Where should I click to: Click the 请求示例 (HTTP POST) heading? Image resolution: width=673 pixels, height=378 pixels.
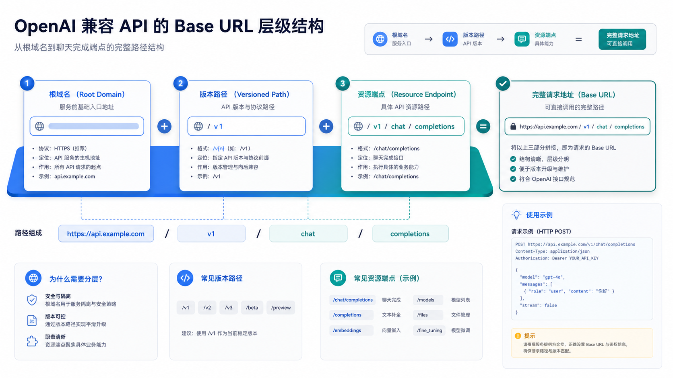(x=541, y=231)
